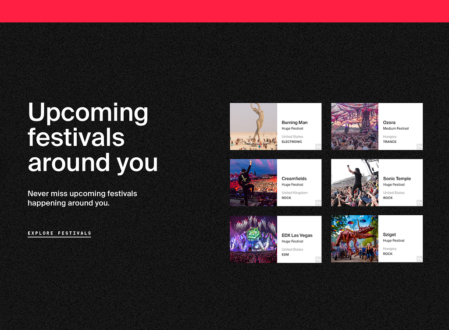Select the EDM genre on EDX Las Vegas
This screenshot has height=330, width=449.
(285, 255)
